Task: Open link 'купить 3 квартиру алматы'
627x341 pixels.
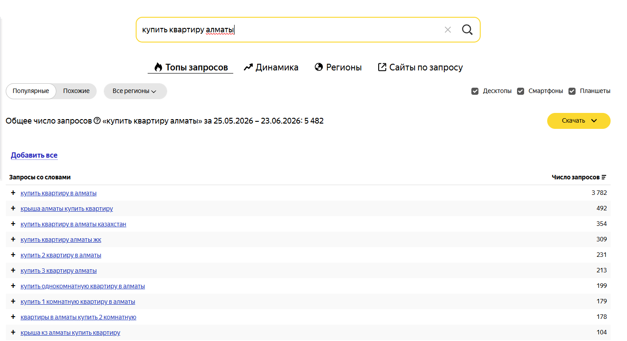Action: coord(59,271)
